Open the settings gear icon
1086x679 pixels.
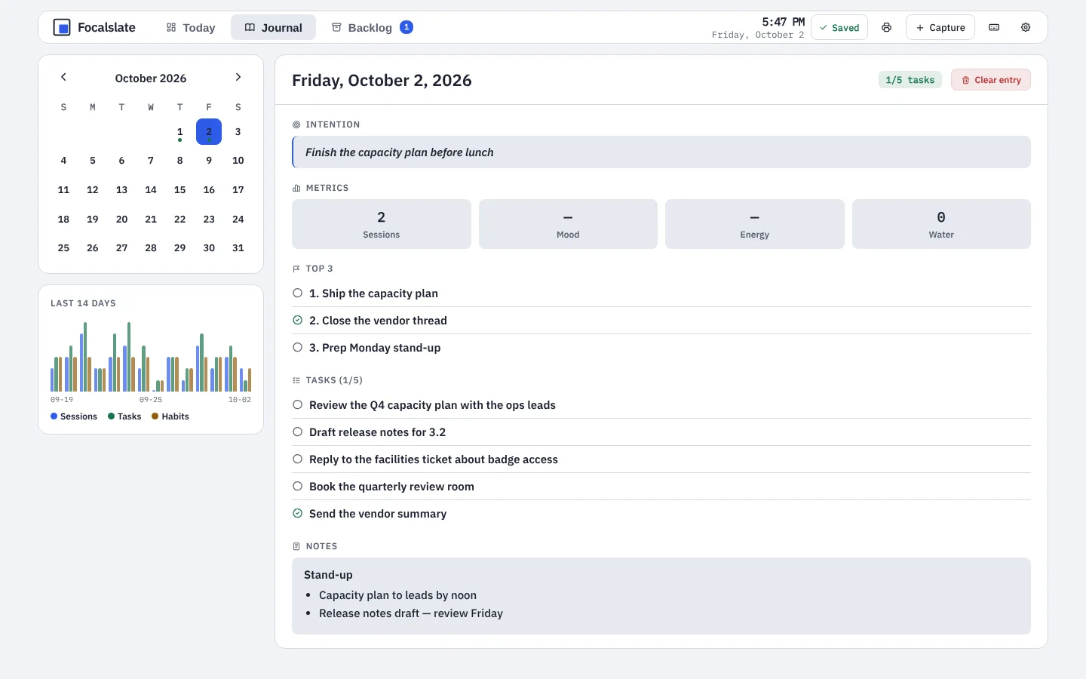[x=1026, y=28]
